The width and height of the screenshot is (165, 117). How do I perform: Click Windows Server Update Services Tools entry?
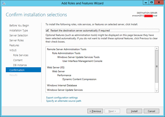point(78,57)
